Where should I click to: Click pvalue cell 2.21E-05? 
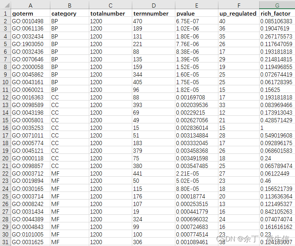[x=197, y=173]
